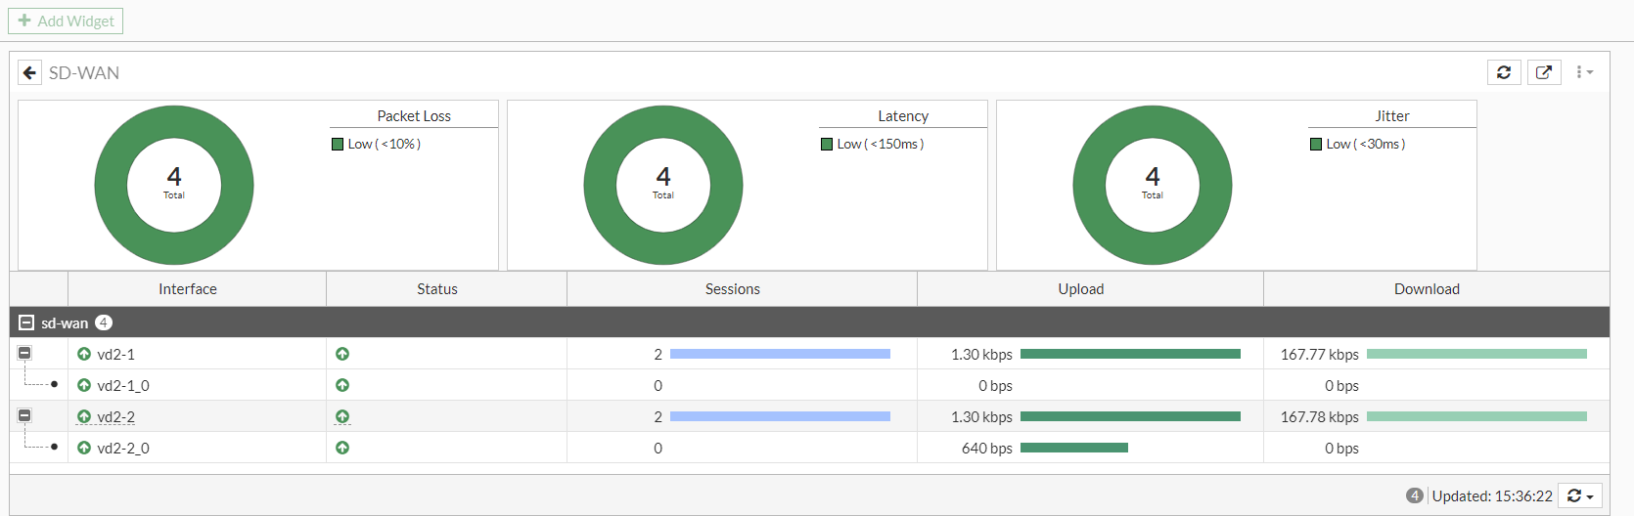Click status icon in vd2-1 row
The width and height of the screenshot is (1634, 516).
(342, 354)
